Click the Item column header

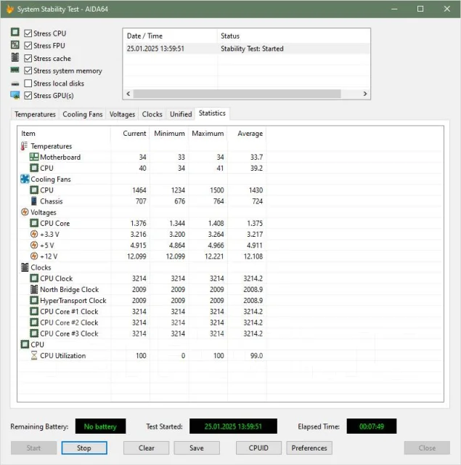click(64, 134)
